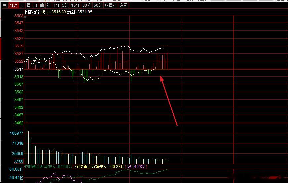Viewport: 288px width, 183px height.
Task: Click the 3517 baseline price label
Action: [19, 69]
